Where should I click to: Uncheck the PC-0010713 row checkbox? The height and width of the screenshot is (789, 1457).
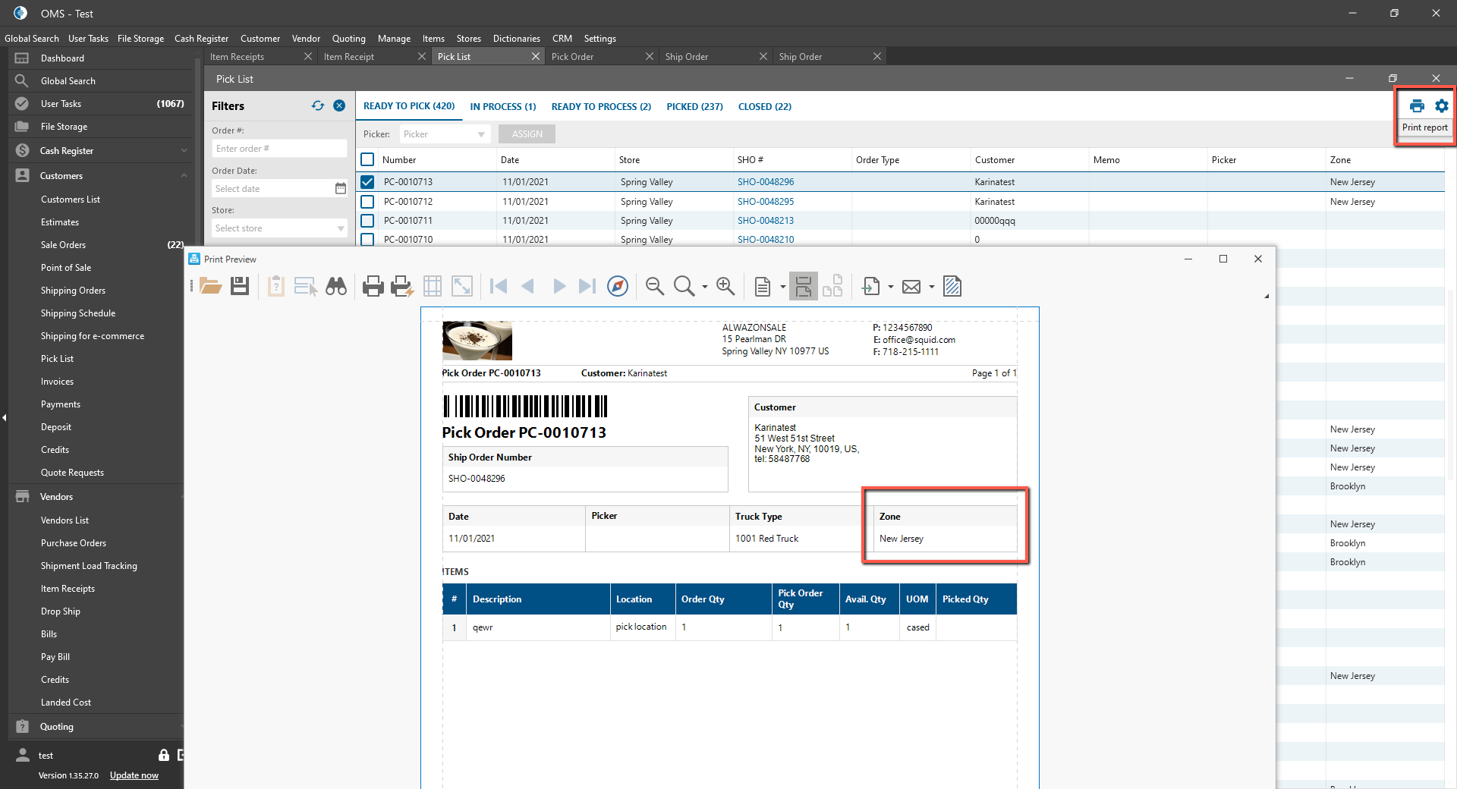pyautogui.click(x=367, y=182)
